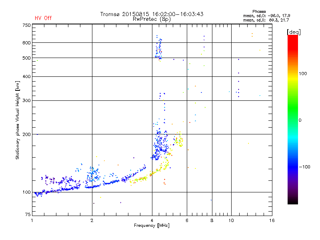The image size is (320, 240).
Task: Click the y-axis label 'Stationary phase Virtual Height [km]'
Action: click(17, 120)
